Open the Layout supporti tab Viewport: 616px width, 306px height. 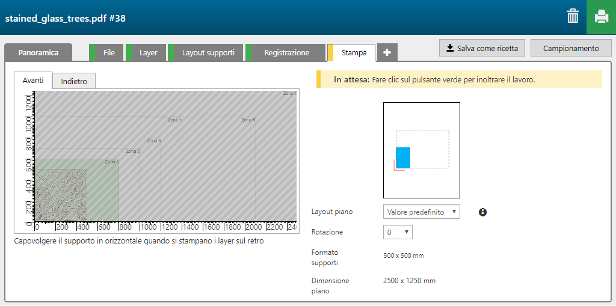208,53
